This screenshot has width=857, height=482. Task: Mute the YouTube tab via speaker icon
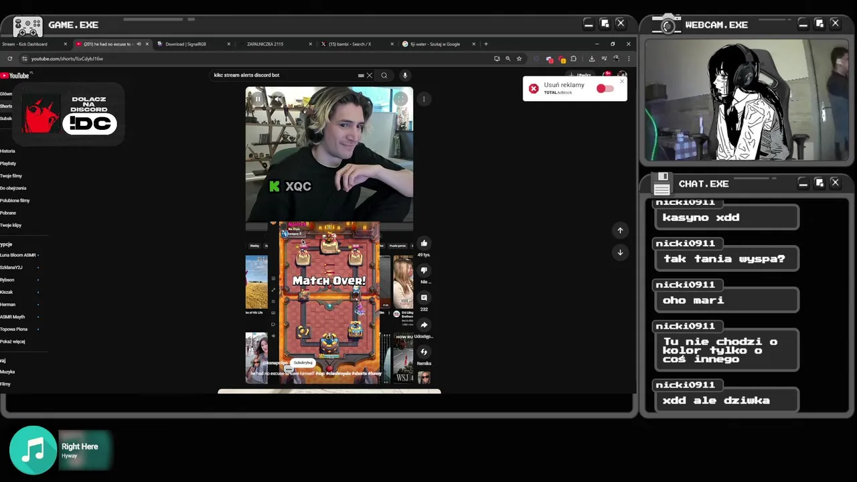pos(139,44)
